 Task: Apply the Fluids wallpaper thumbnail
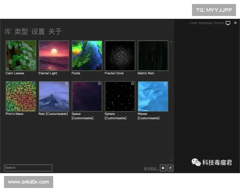[x=87, y=56]
